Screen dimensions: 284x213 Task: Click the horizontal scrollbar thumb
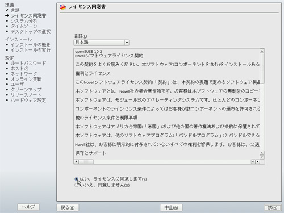(x=86, y=162)
